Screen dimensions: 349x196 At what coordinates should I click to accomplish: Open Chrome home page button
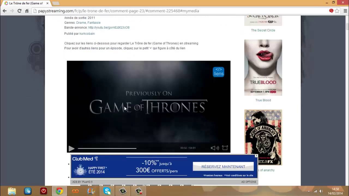pos(27,11)
